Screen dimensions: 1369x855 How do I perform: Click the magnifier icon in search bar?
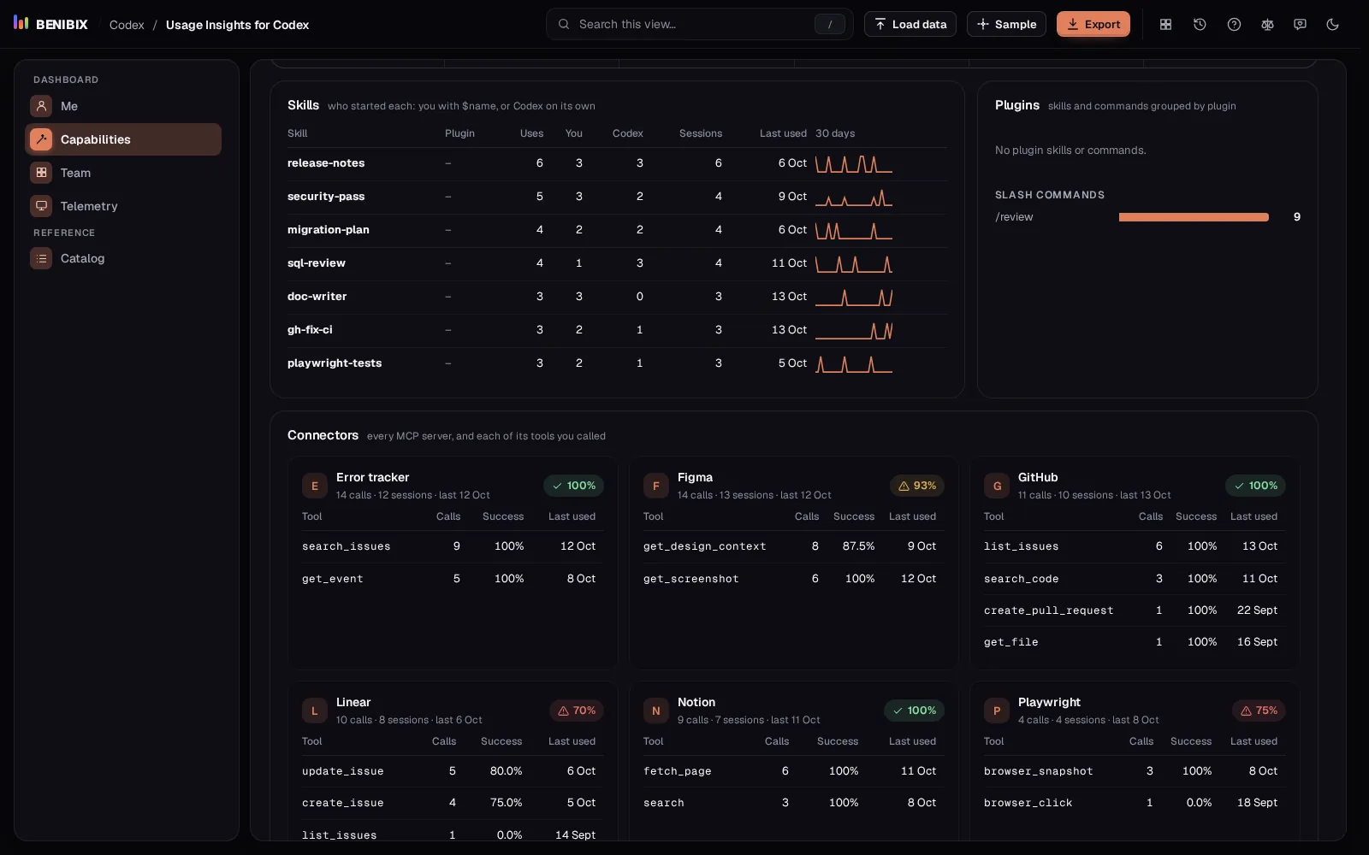564,24
